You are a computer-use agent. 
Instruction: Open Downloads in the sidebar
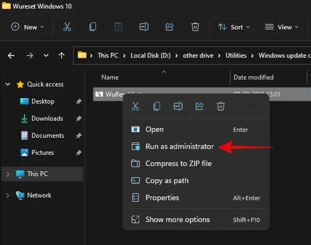click(47, 118)
